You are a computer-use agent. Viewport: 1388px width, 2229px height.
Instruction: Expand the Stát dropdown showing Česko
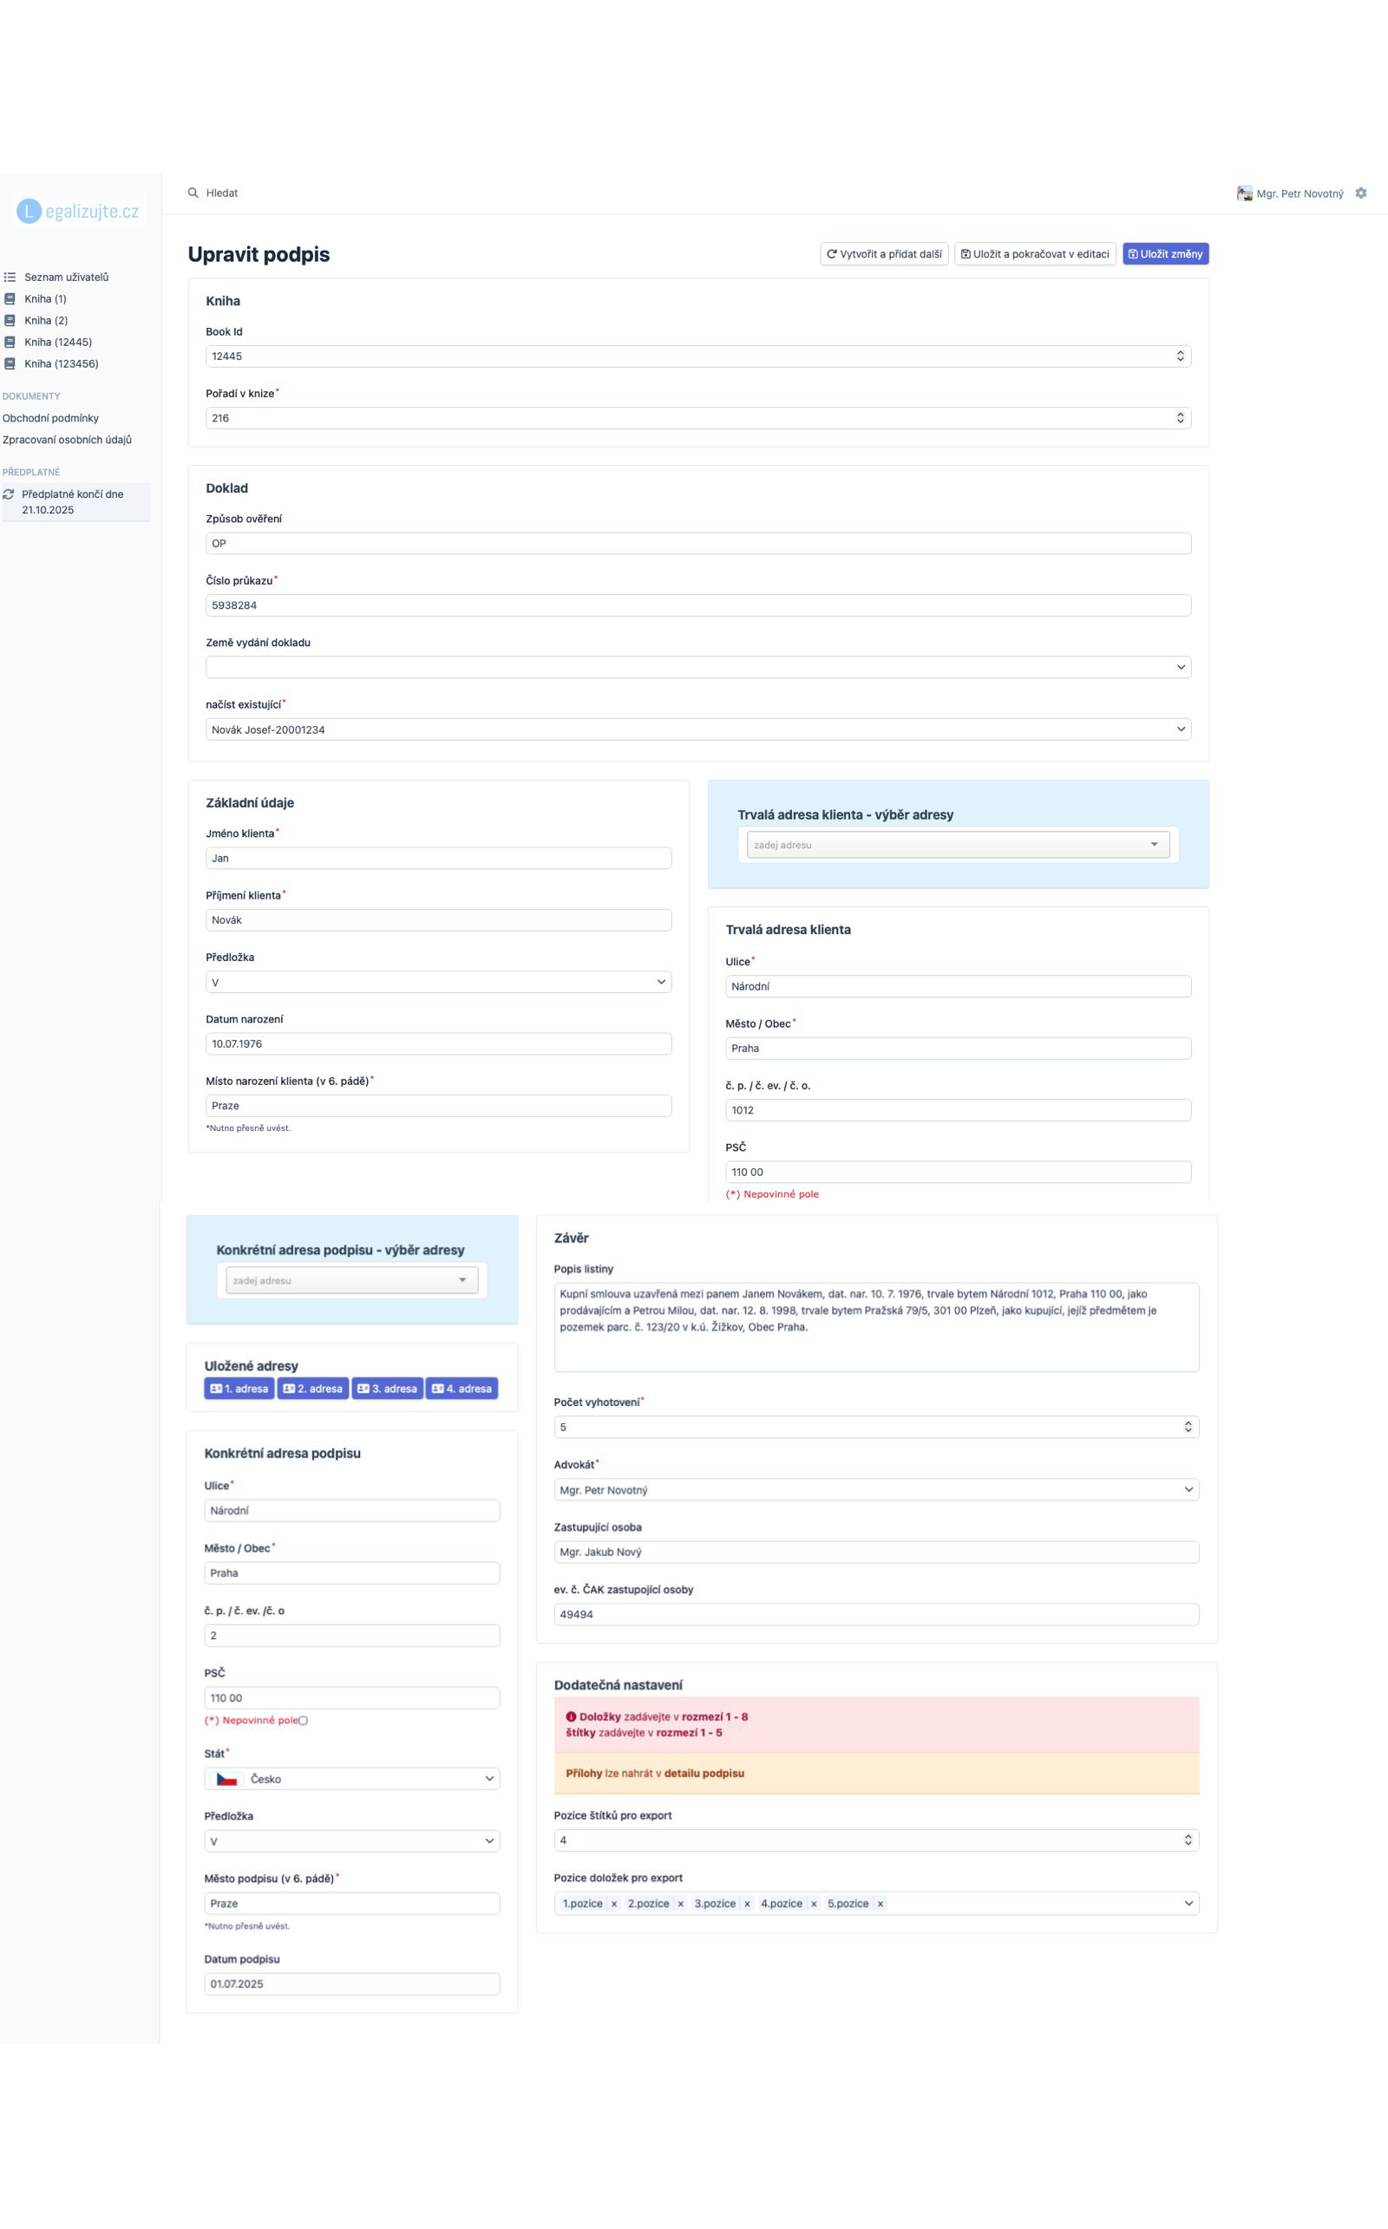point(351,1778)
